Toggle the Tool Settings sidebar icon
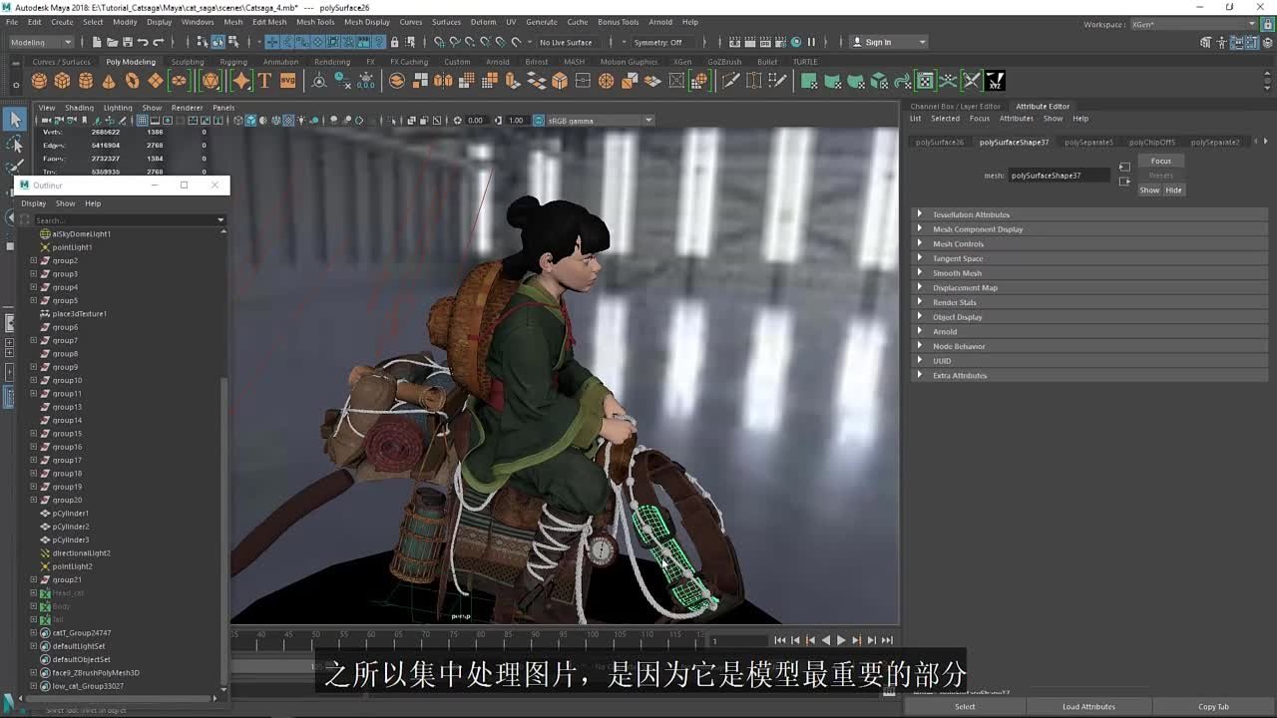Viewport: 1277px width, 718px height. [x=1251, y=42]
